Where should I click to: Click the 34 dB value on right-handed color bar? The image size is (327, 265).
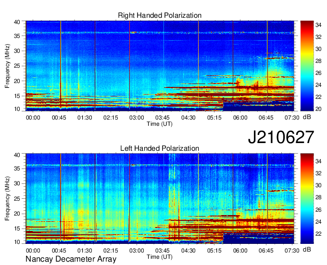click(x=318, y=25)
